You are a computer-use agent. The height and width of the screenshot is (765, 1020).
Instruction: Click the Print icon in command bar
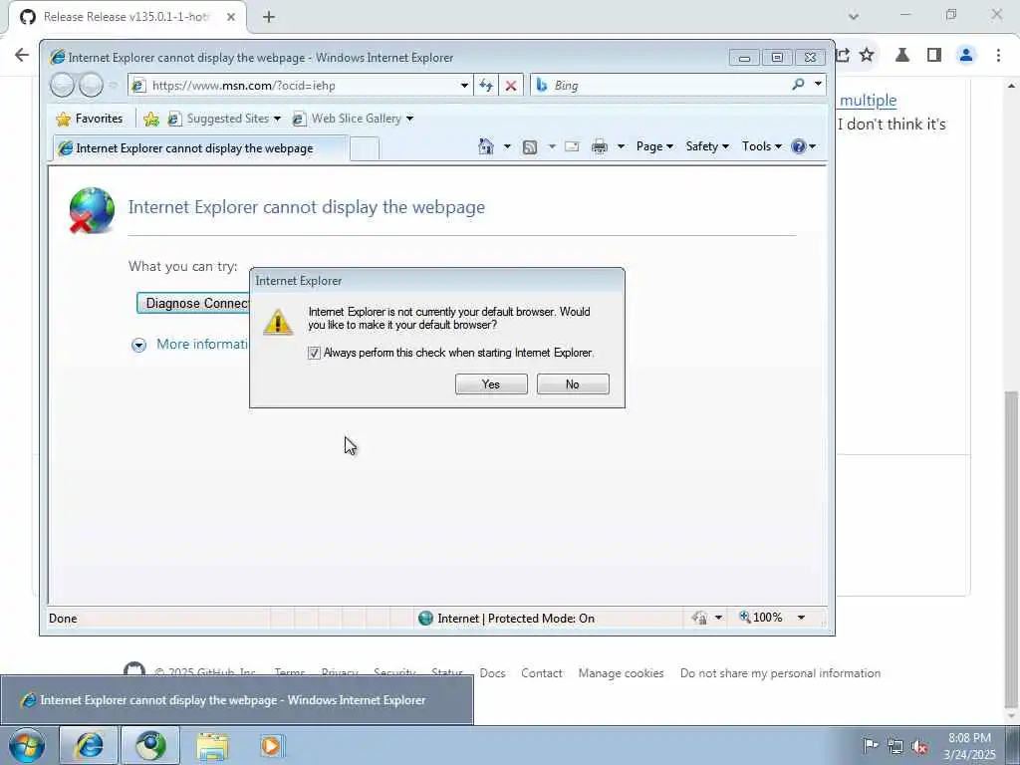tap(599, 147)
